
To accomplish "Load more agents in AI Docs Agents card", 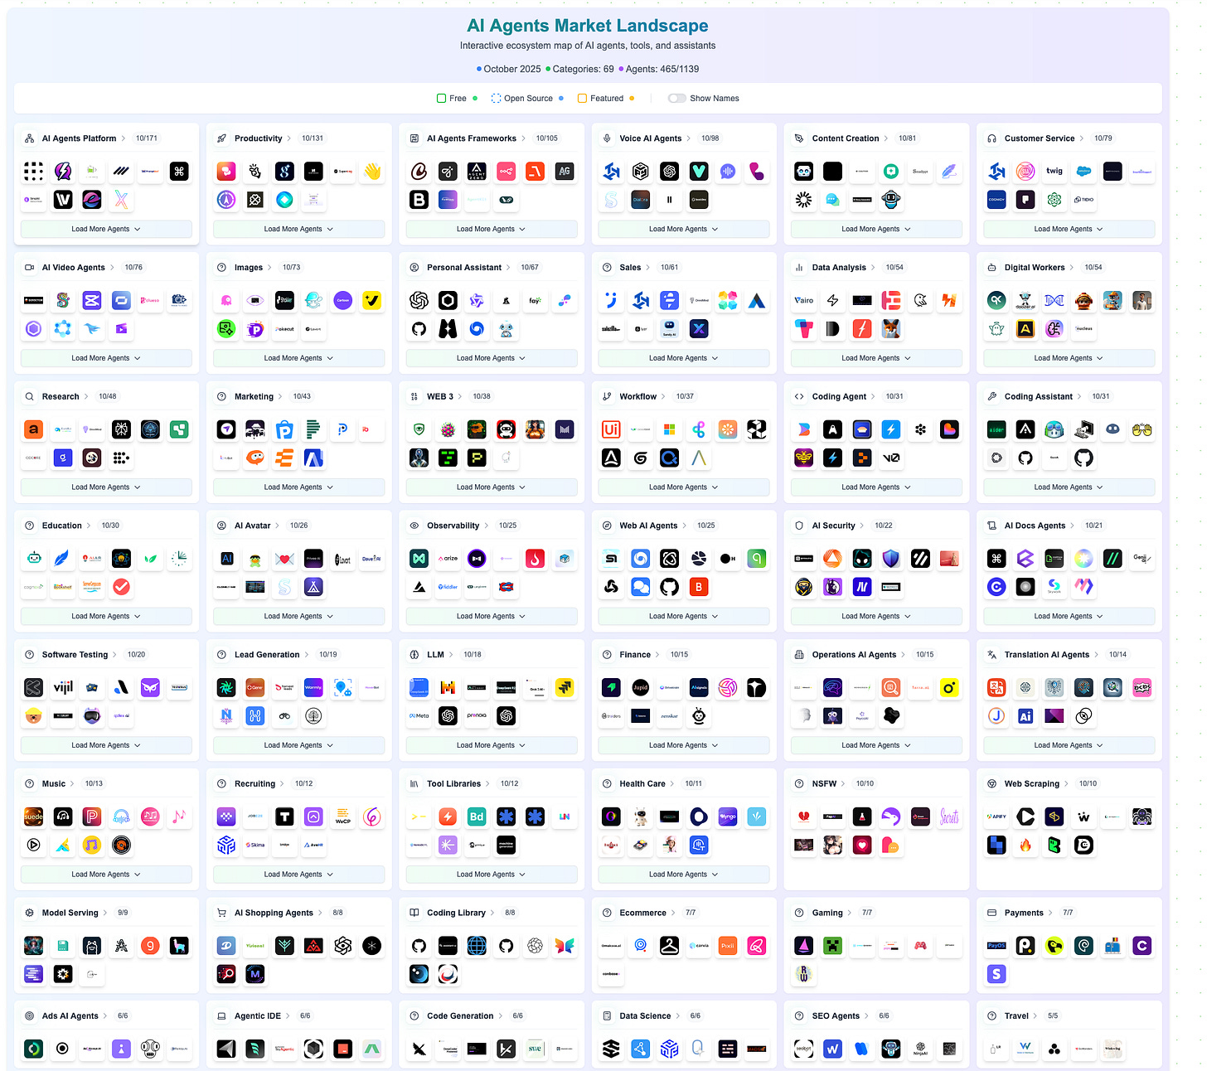I will point(1069,616).
